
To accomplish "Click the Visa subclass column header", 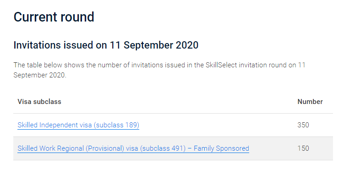I will 39,102.
